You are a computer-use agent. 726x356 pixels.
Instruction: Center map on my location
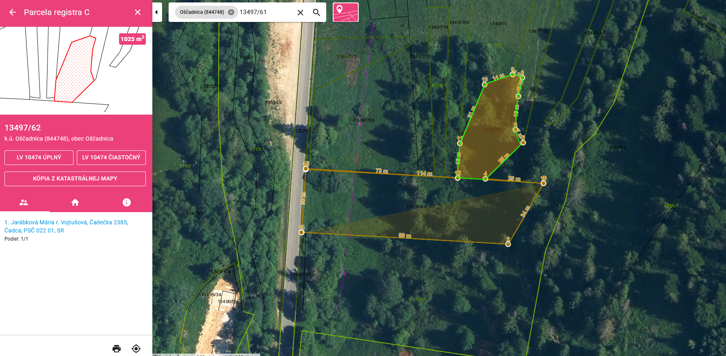[136, 348]
